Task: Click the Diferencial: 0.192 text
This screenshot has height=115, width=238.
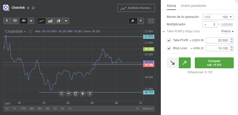Action: [x=200, y=72]
